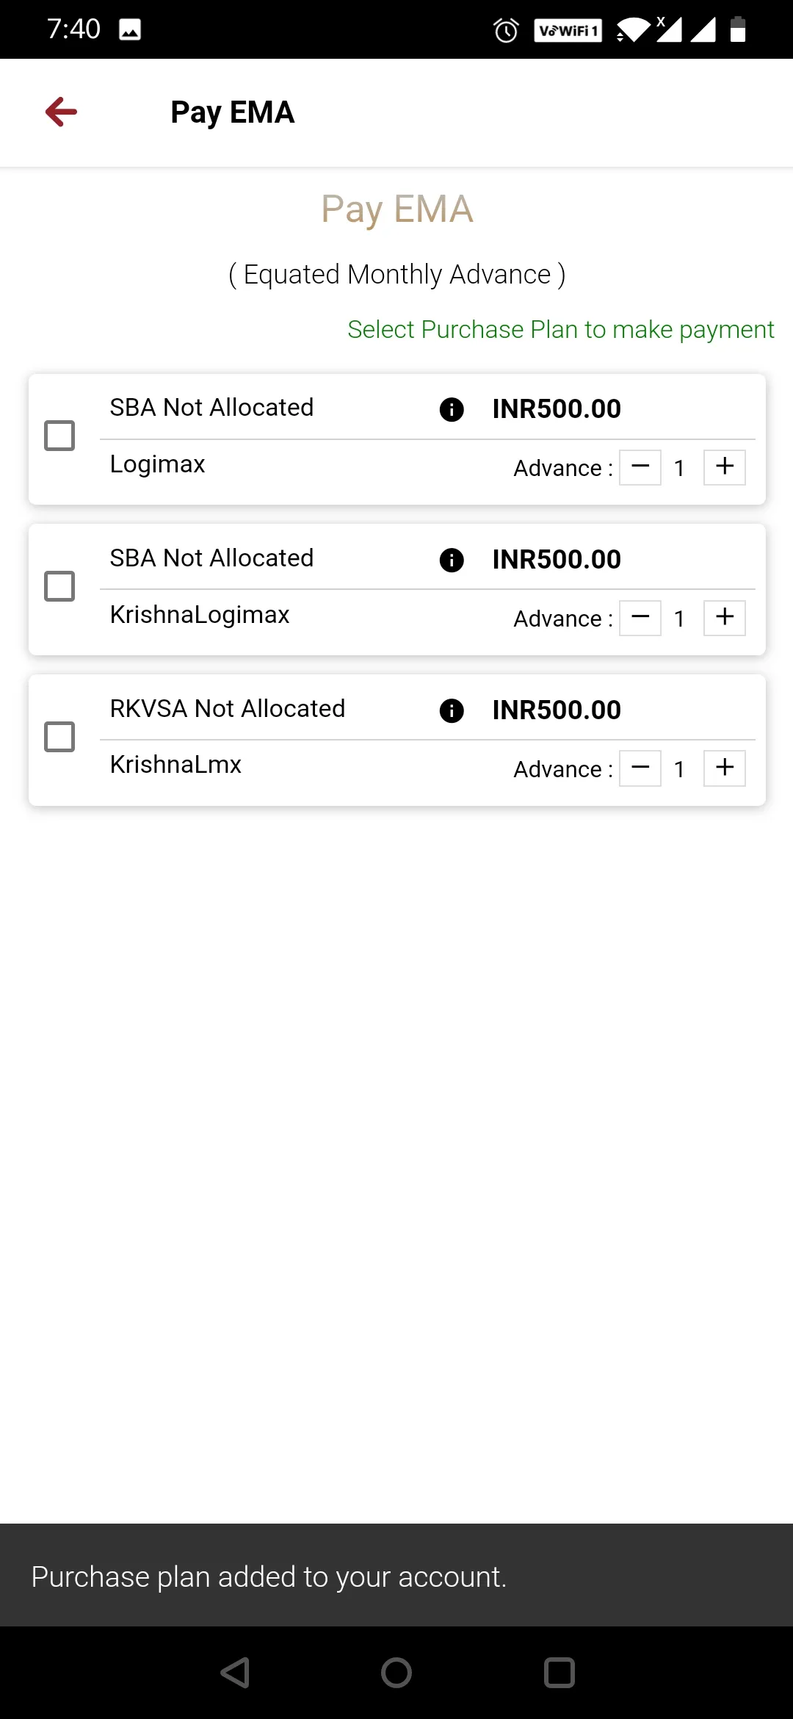This screenshot has height=1719, width=793.
Task: Open info icon for KrishnaLogimax plan
Action: pos(452,560)
